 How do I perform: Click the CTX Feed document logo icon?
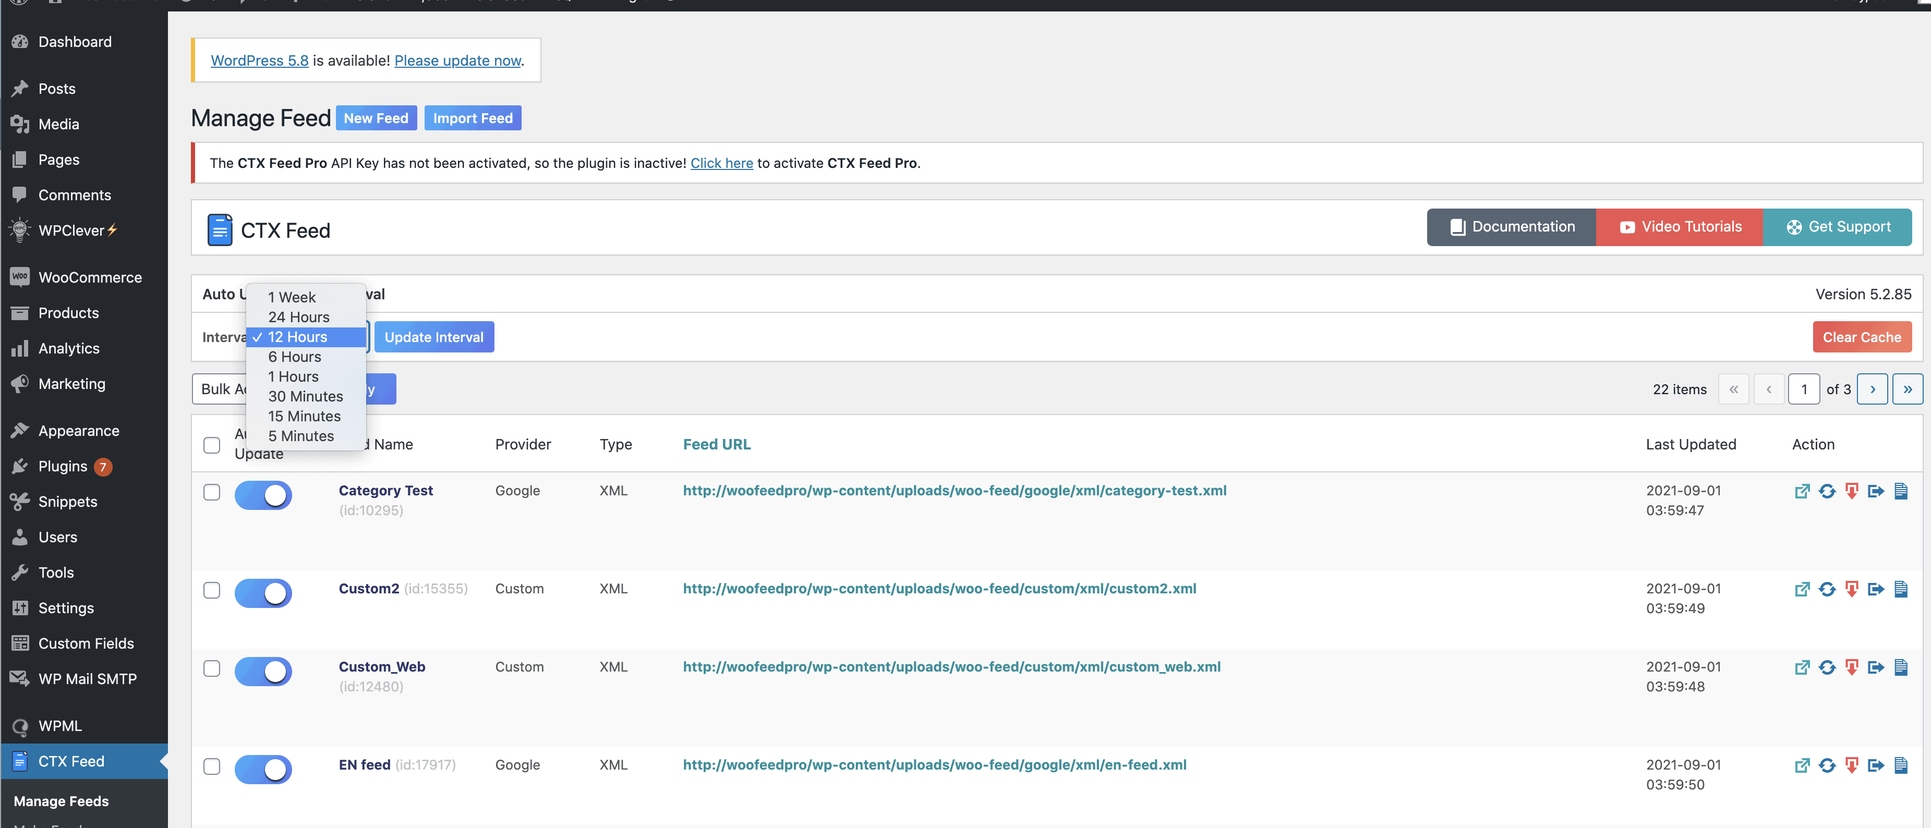pos(220,230)
